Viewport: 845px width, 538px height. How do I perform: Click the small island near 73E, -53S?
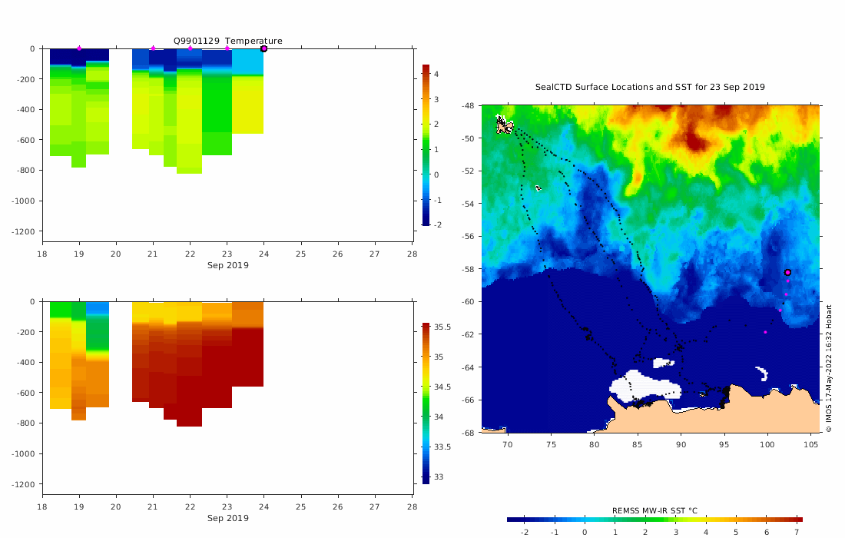(538, 188)
